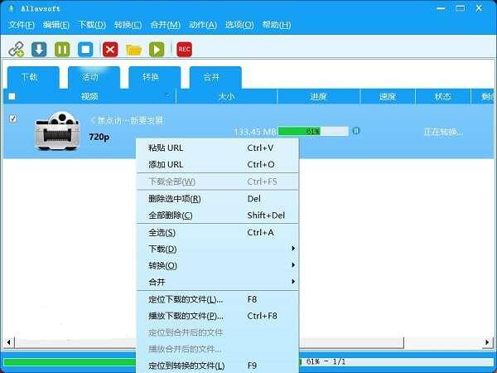497x373 pixels.
Task: Stop with the blue square toolbar icon
Action: (85, 49)
